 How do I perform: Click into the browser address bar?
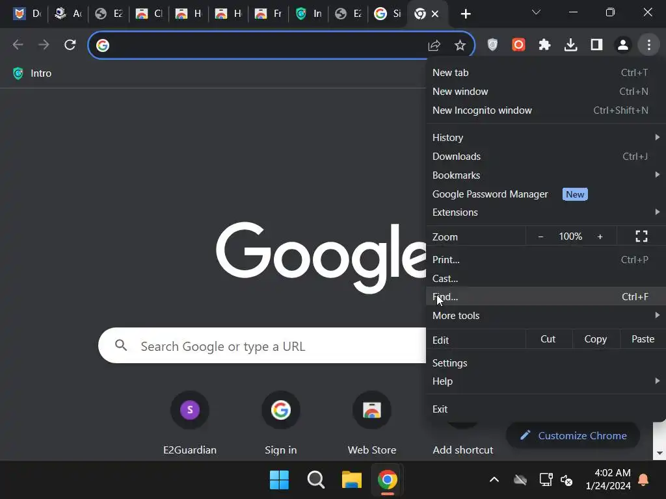click(267, 45)
